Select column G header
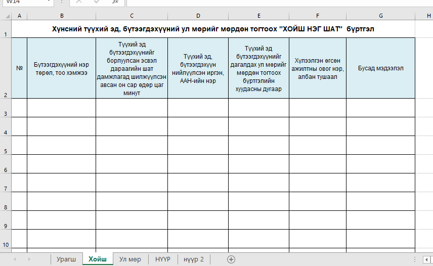Image resolution: width=433 pixels, height=266 pixels. [380, 16]
